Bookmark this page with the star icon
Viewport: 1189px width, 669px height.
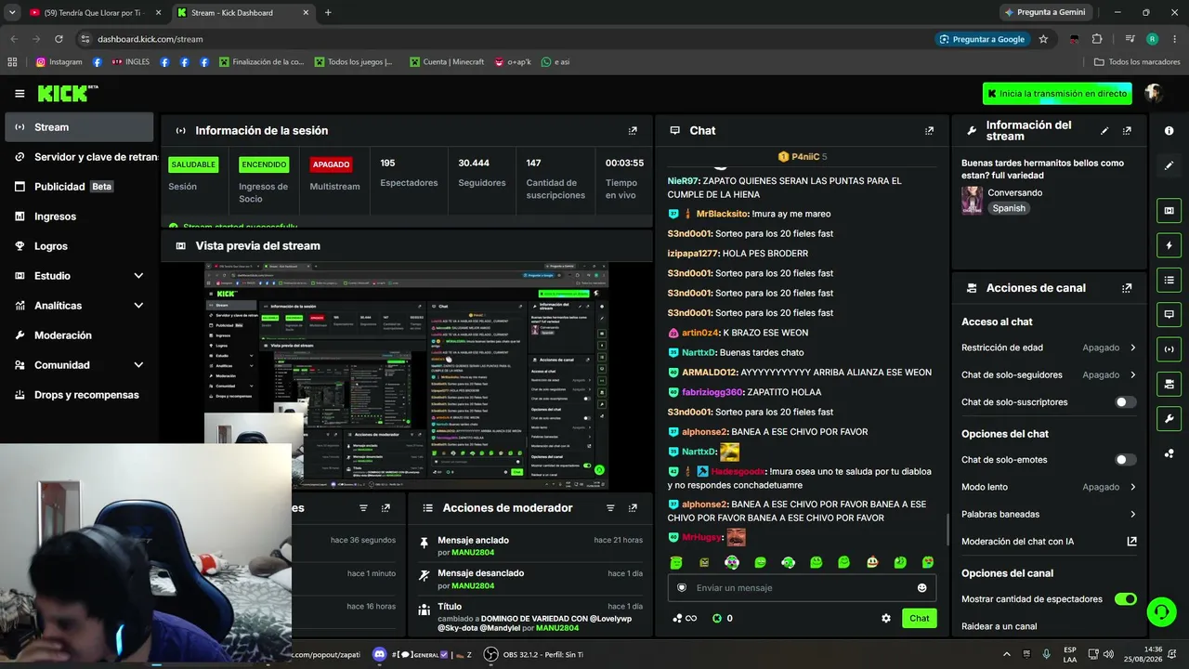tap(1043, 39)
